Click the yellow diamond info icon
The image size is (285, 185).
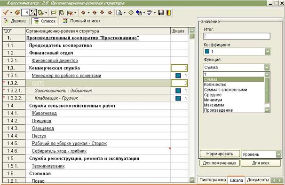[131, 13]
